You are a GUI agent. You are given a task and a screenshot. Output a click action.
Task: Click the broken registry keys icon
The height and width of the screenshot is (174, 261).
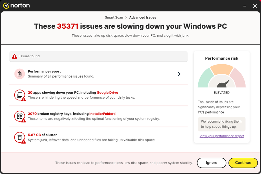coord(20,116)
